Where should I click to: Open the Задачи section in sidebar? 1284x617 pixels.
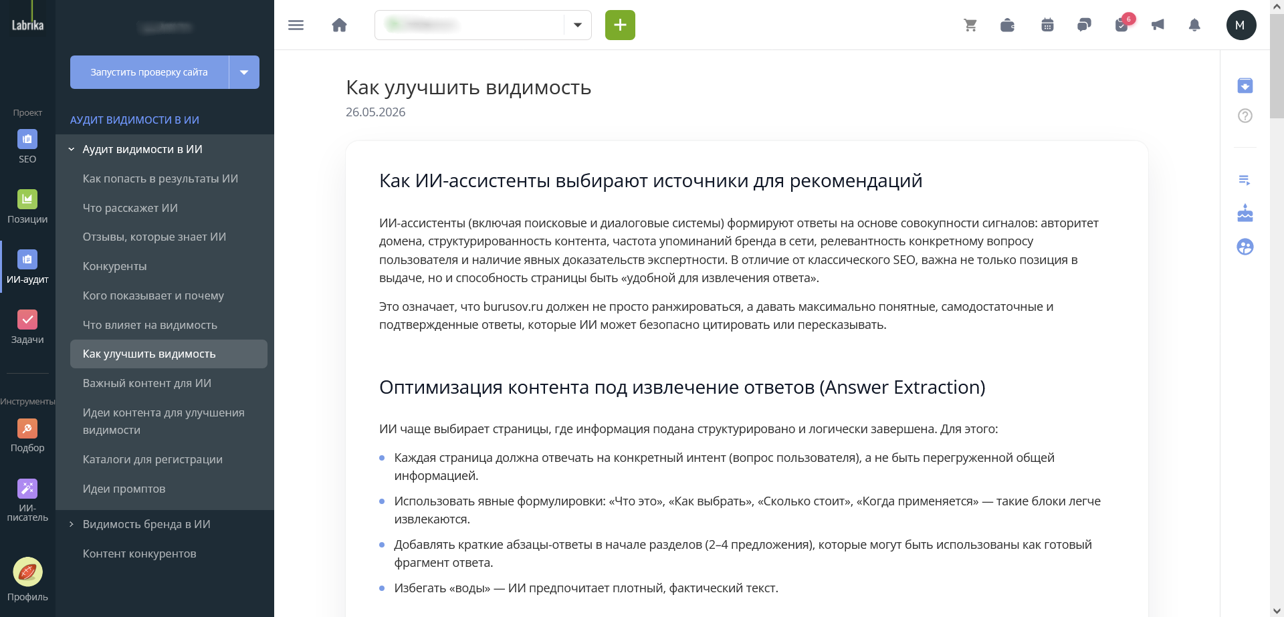tap(27, 327)
